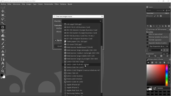Expand Opciones avanzadas in new image dialog
The image size is (171, 96).
pyautogui.click(x=55, y=40)
